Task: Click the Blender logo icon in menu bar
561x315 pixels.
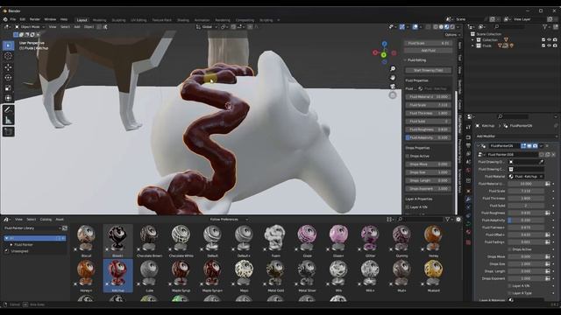Action: click(x=5, y=19)
